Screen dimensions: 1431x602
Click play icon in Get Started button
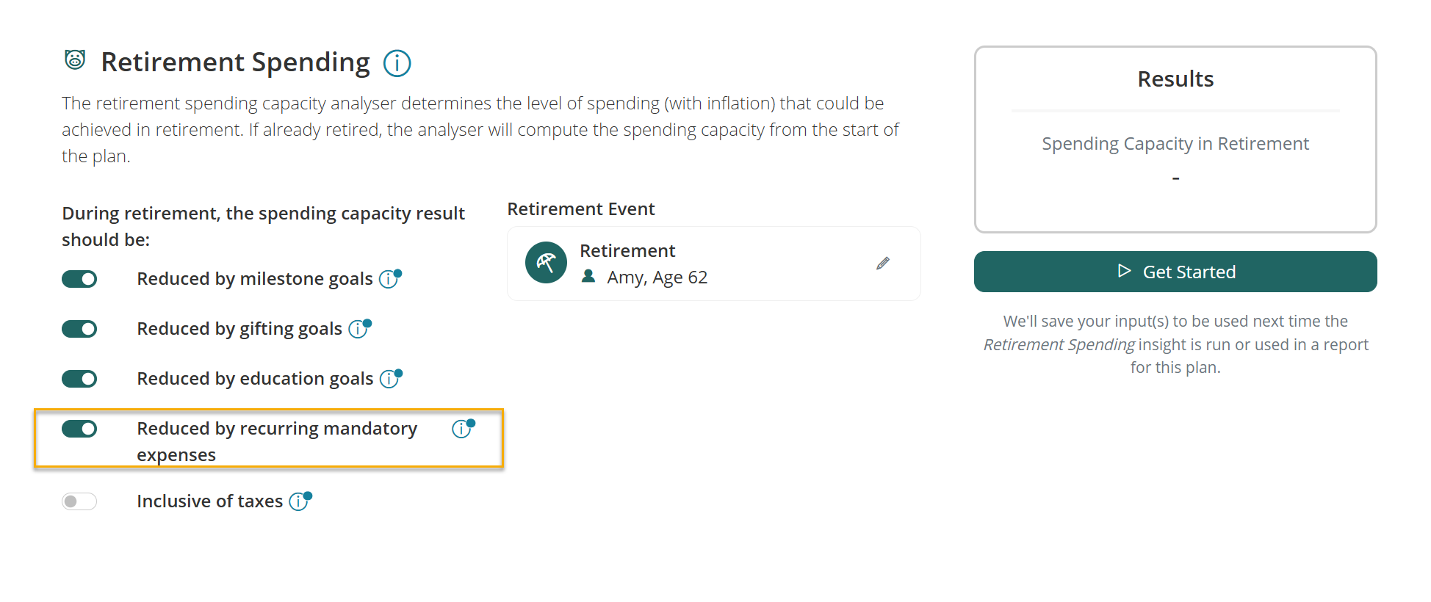(x=1124, y=271)
